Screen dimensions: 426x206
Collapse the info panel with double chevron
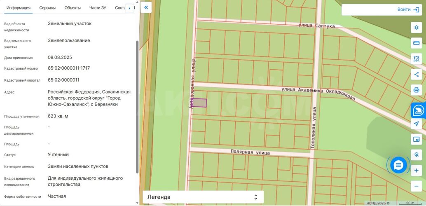click(146, 7)
